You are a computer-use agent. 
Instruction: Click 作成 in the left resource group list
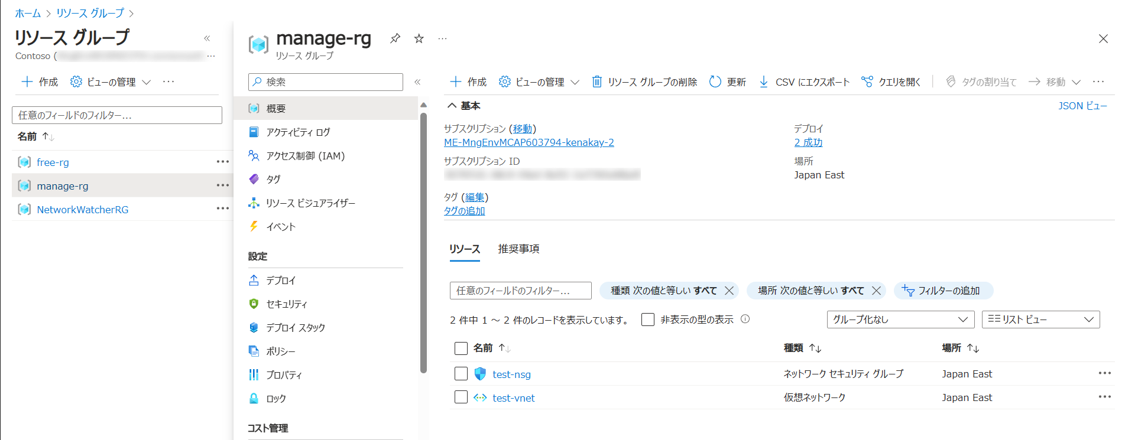40,82
